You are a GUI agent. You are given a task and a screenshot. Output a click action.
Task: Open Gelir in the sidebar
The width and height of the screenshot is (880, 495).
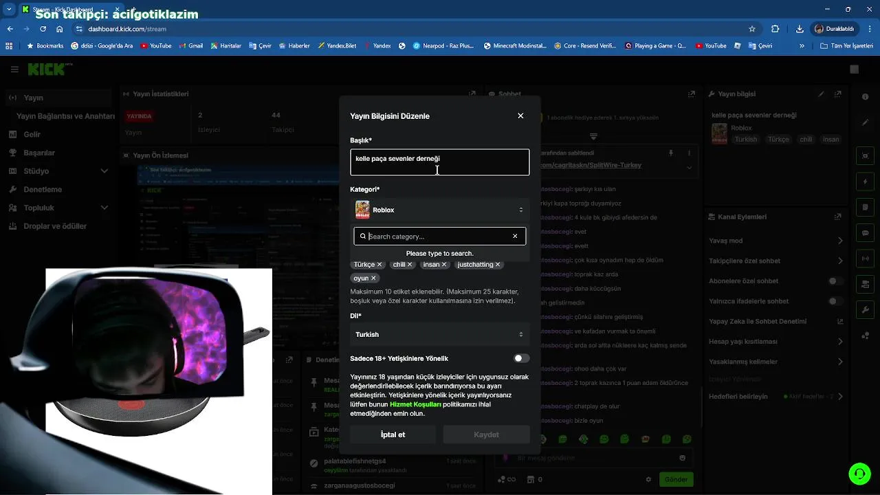click(32, 135)
